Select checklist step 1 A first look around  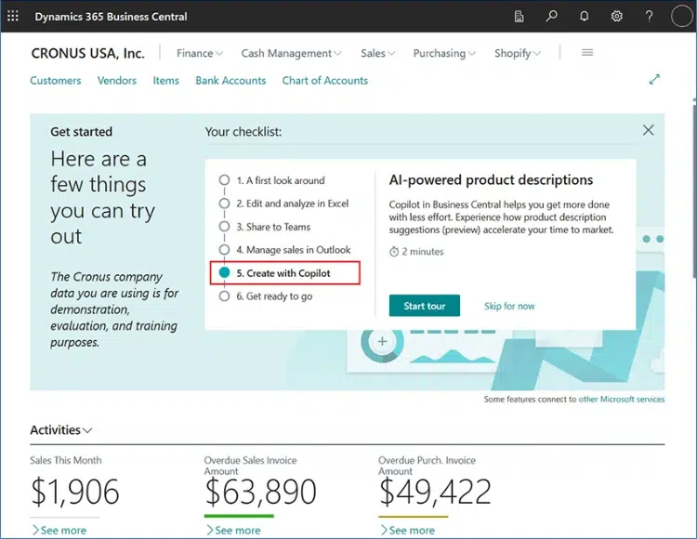271,180
